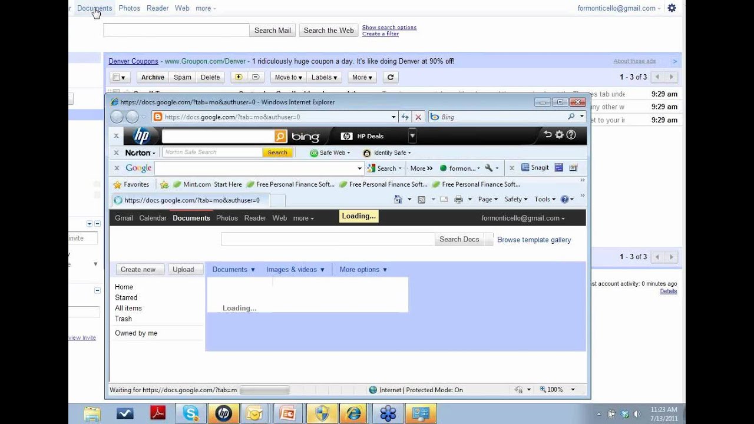This screenshot has width=754, height=424.
Task: Toggle the select-all conversations checkbox in Gmail
Action: click(117, 77)
